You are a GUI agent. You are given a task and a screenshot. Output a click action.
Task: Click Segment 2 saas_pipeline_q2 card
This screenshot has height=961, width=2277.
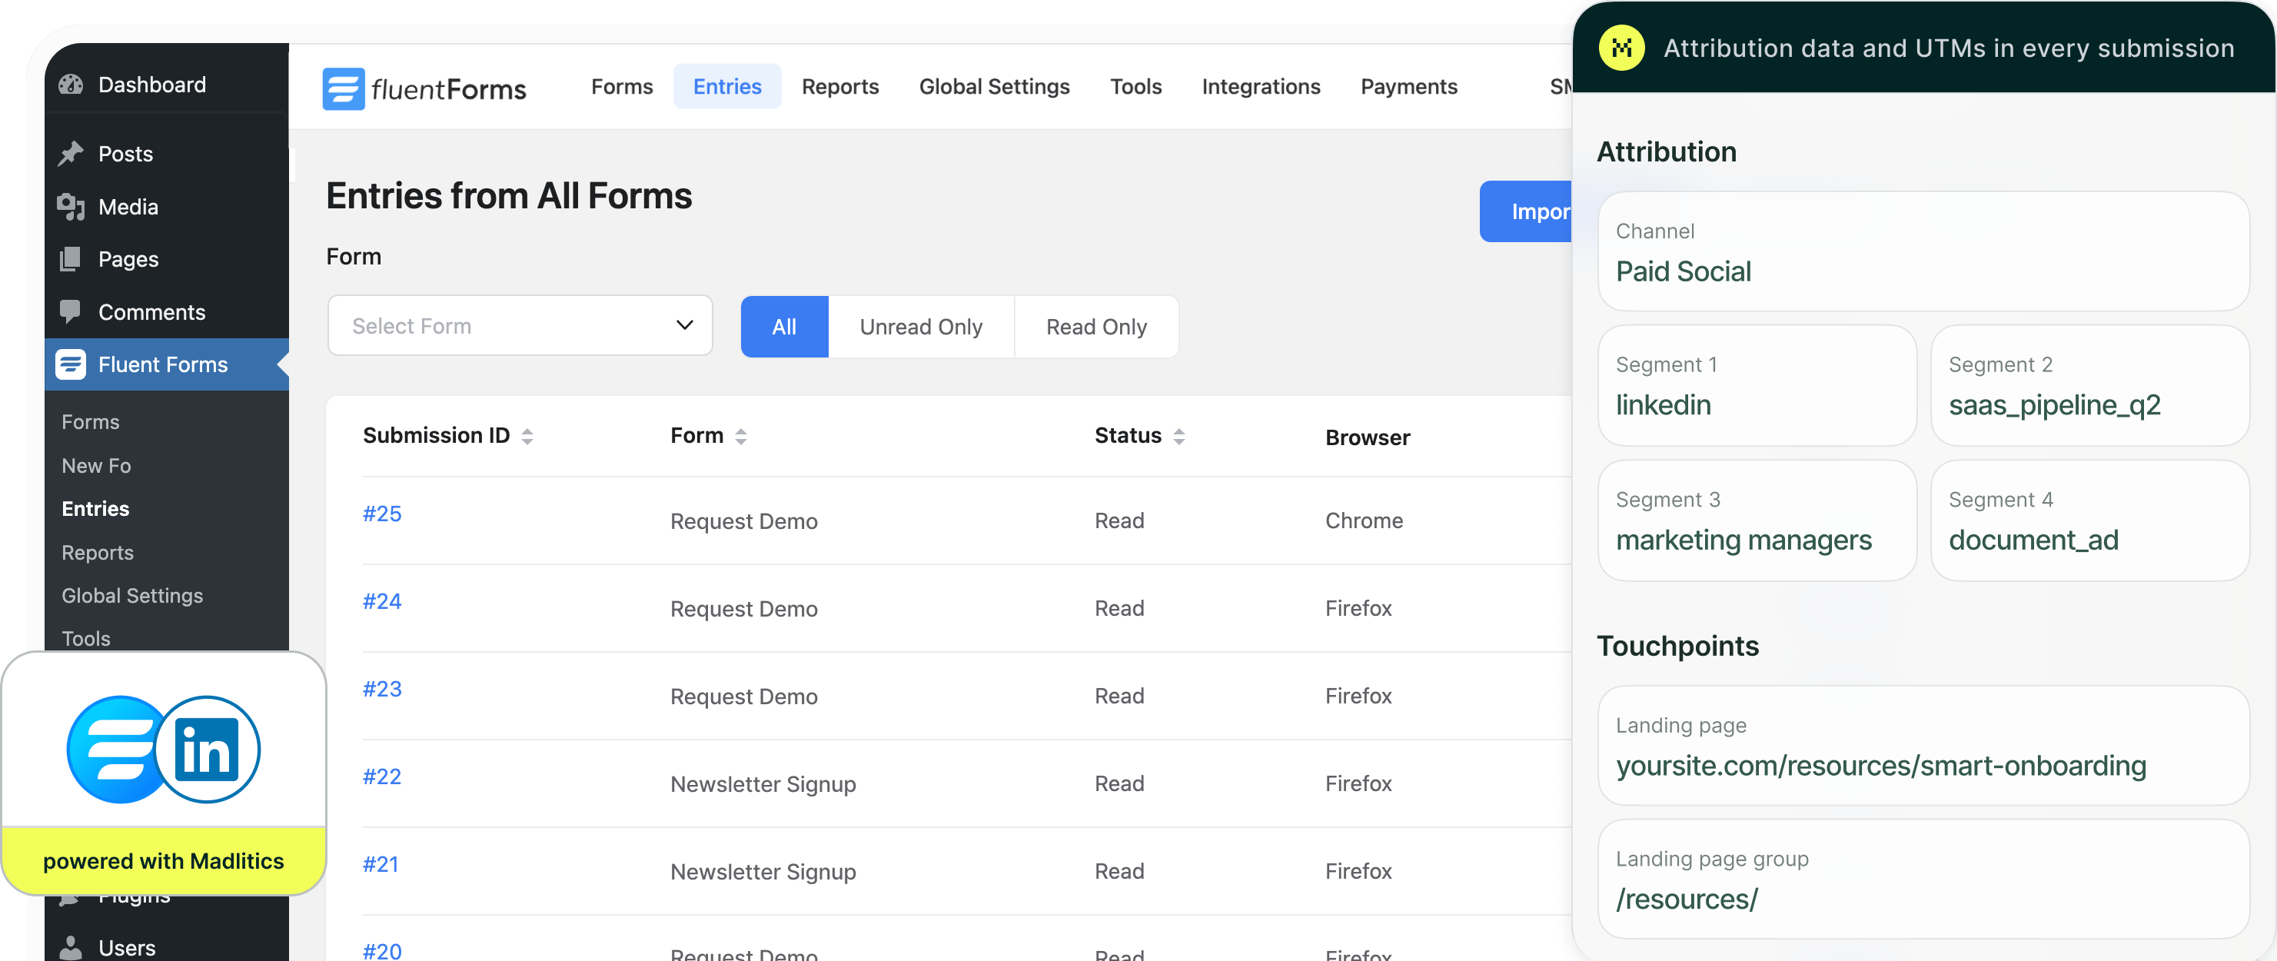point(2089,385)
